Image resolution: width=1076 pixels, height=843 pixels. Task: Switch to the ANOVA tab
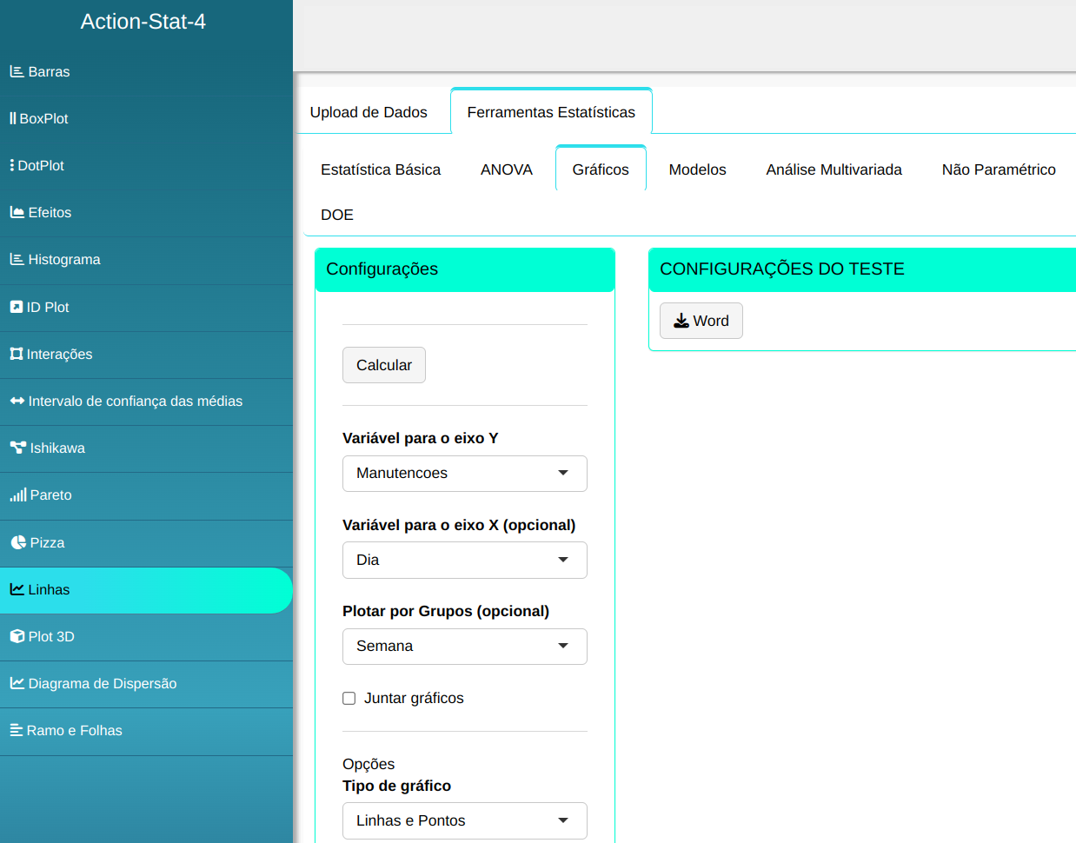[x=506, y=169]
